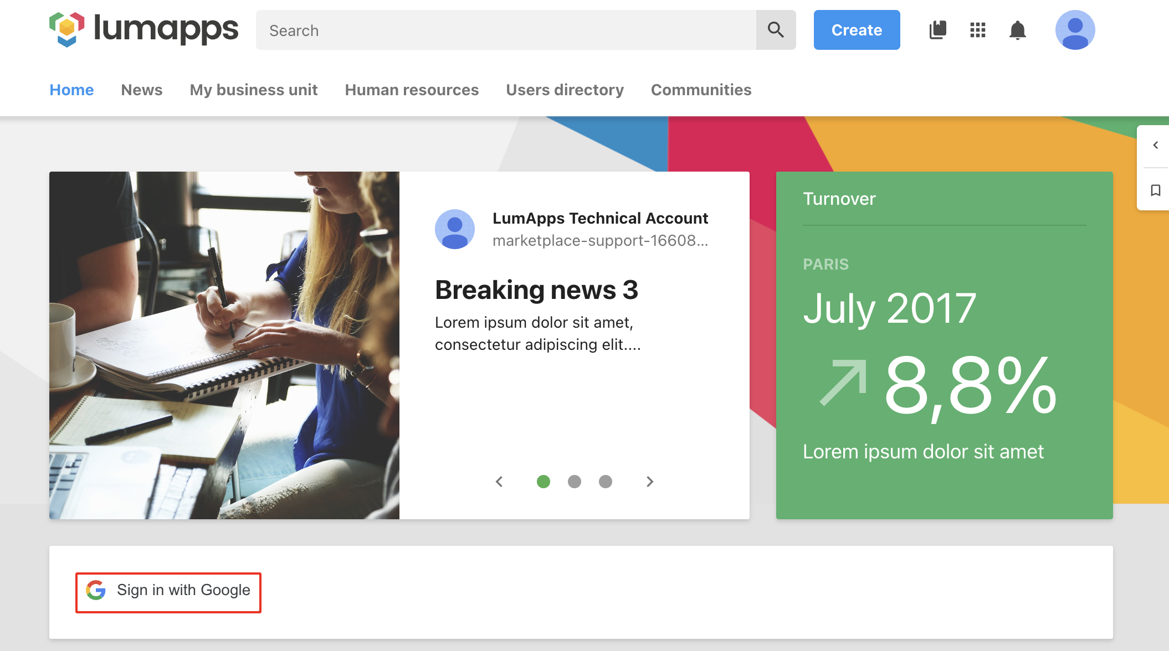Click the green Turnover card
This screenshot has height=651, width=1169.
click(x=944, y=345)
